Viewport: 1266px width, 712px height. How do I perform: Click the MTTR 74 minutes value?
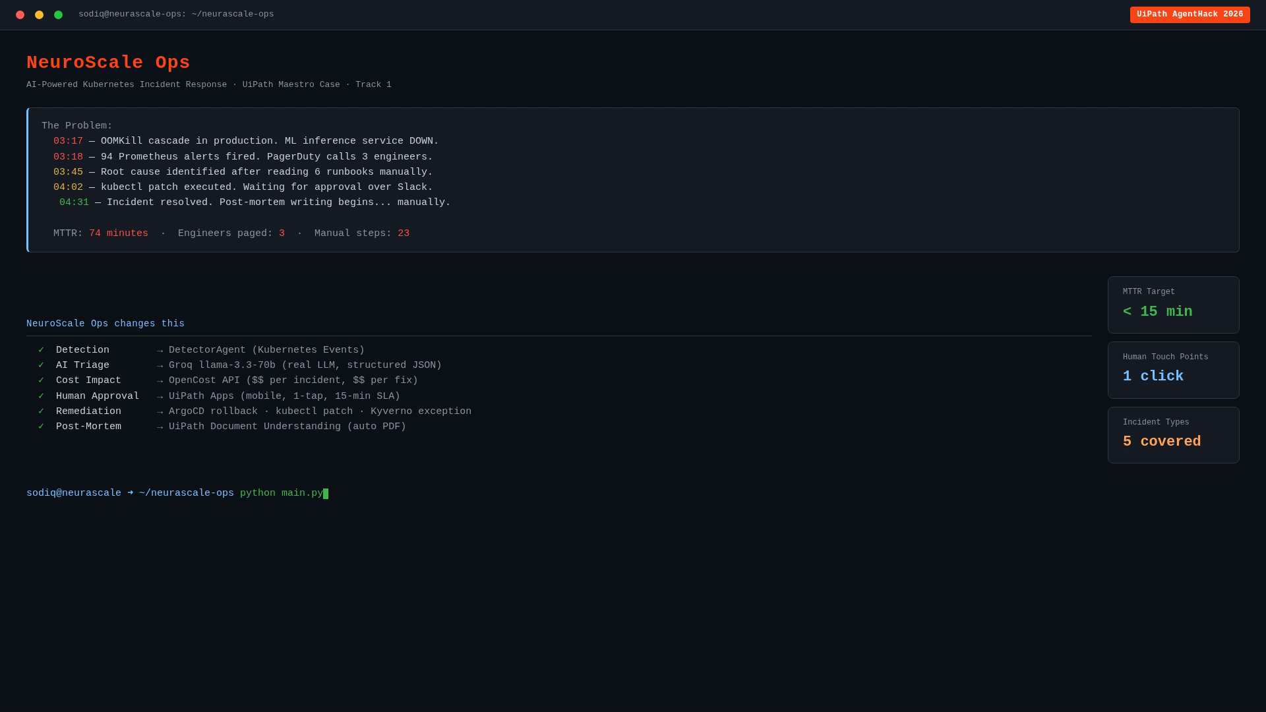tap(119, 233)
